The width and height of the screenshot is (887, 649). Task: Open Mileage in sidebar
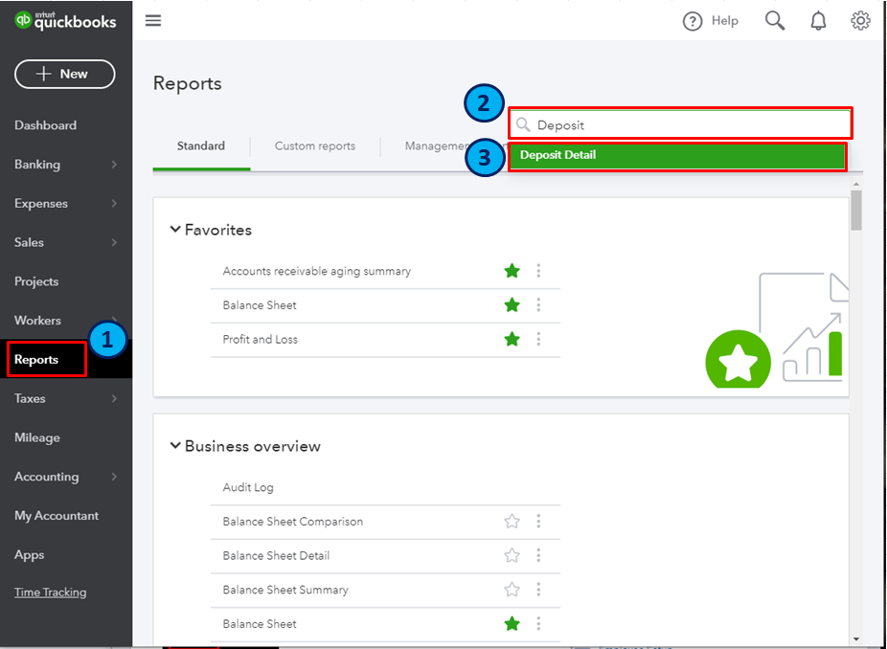36,437
